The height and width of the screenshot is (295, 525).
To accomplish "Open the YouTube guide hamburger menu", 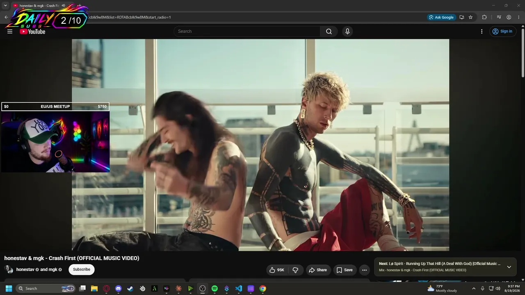I will [10, 32].
